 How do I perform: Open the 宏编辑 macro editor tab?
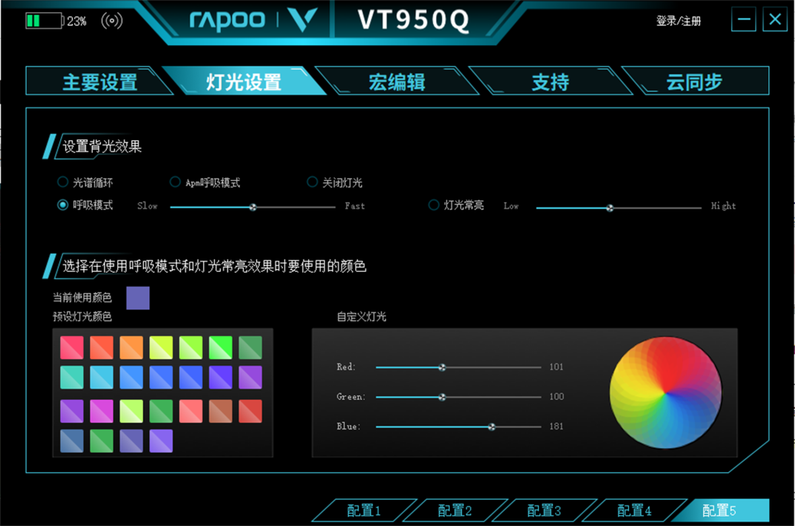pyautogui.click(x=397, y=81)
